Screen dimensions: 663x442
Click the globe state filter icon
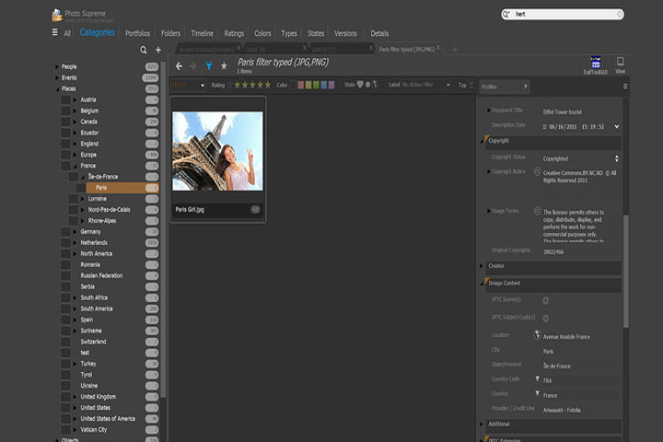coord(375,85)
